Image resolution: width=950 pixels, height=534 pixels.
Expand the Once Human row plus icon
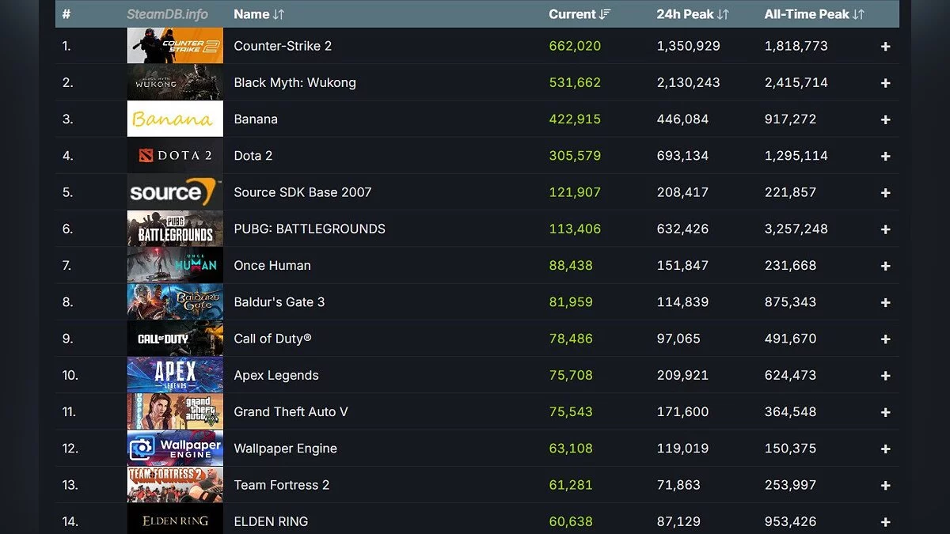885,266
